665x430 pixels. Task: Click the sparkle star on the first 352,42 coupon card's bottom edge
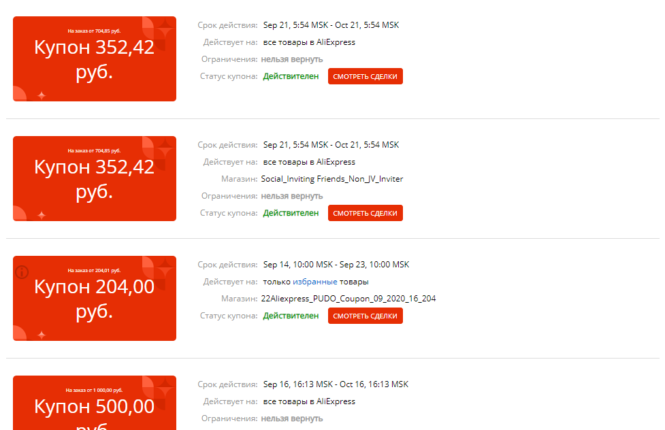click(x=42, y=95)
